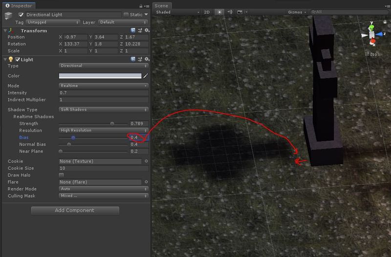391x257 pixels.
Task: Open the Render Mode Auto dropdown
Action: (x=104, y=189)
